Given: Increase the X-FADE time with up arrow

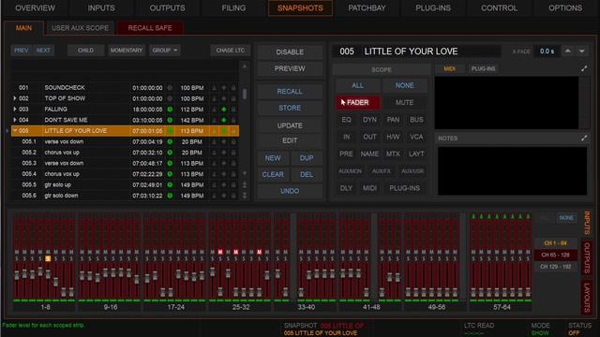Looking at the screenshot, I should [568, 51].
